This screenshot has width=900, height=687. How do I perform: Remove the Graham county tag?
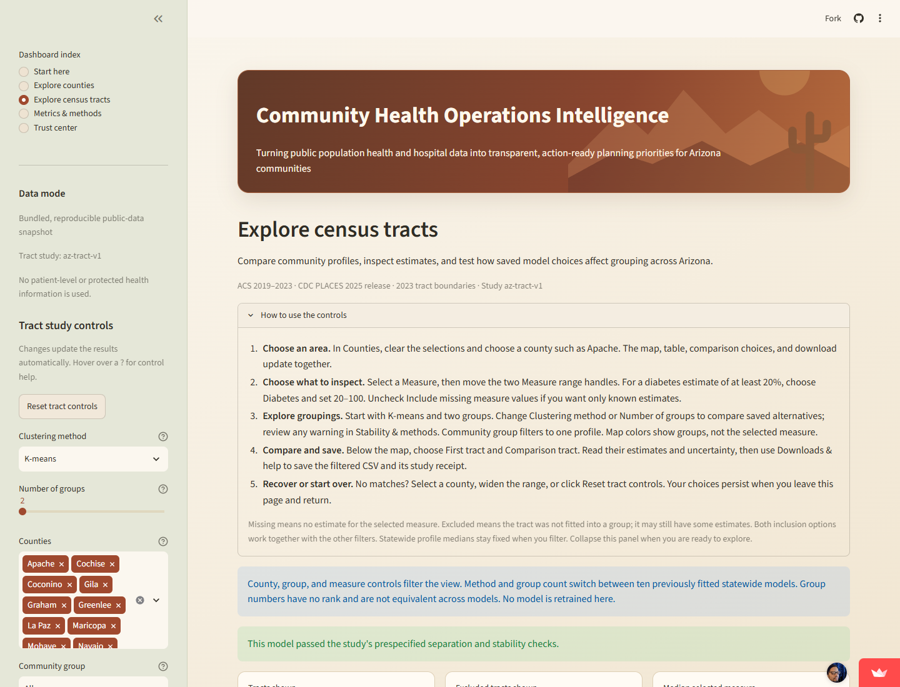(64, 605)
